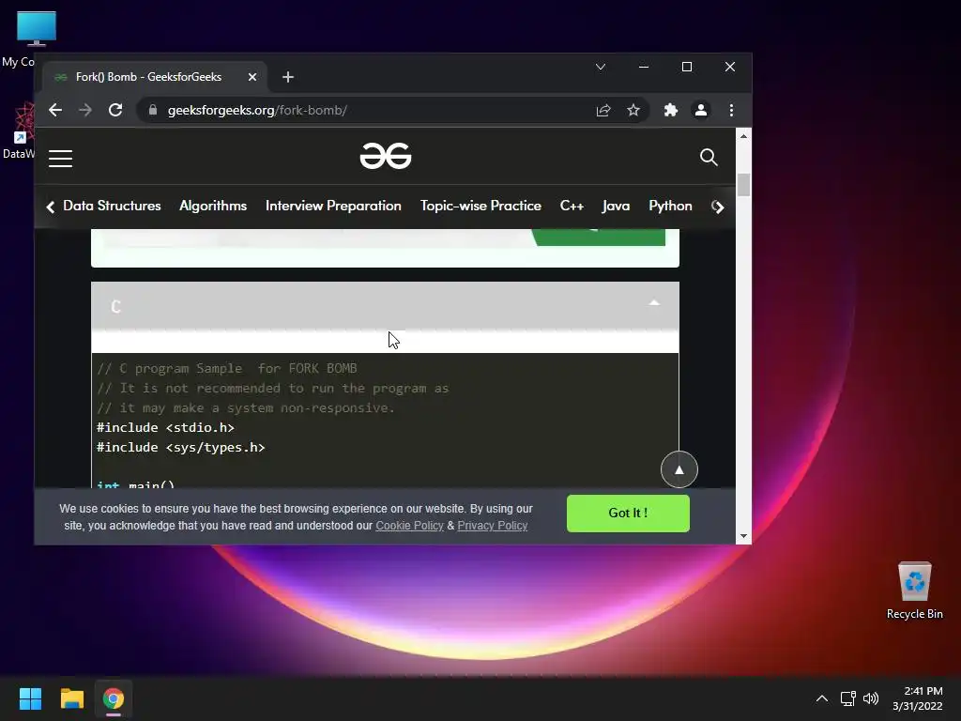Select Recycle Bin desktop icon
The width and height of the screenshot is (961, 721).
click(x=914, y=590)
